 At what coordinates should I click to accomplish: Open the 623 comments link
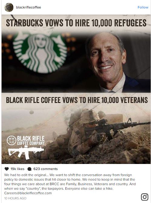point(45,169)
